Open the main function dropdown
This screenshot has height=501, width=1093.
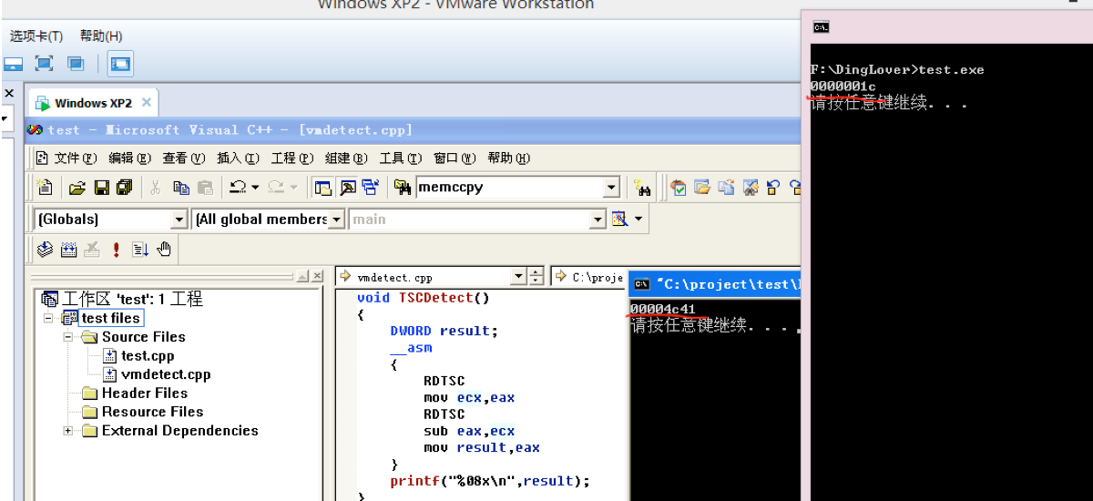598,220
